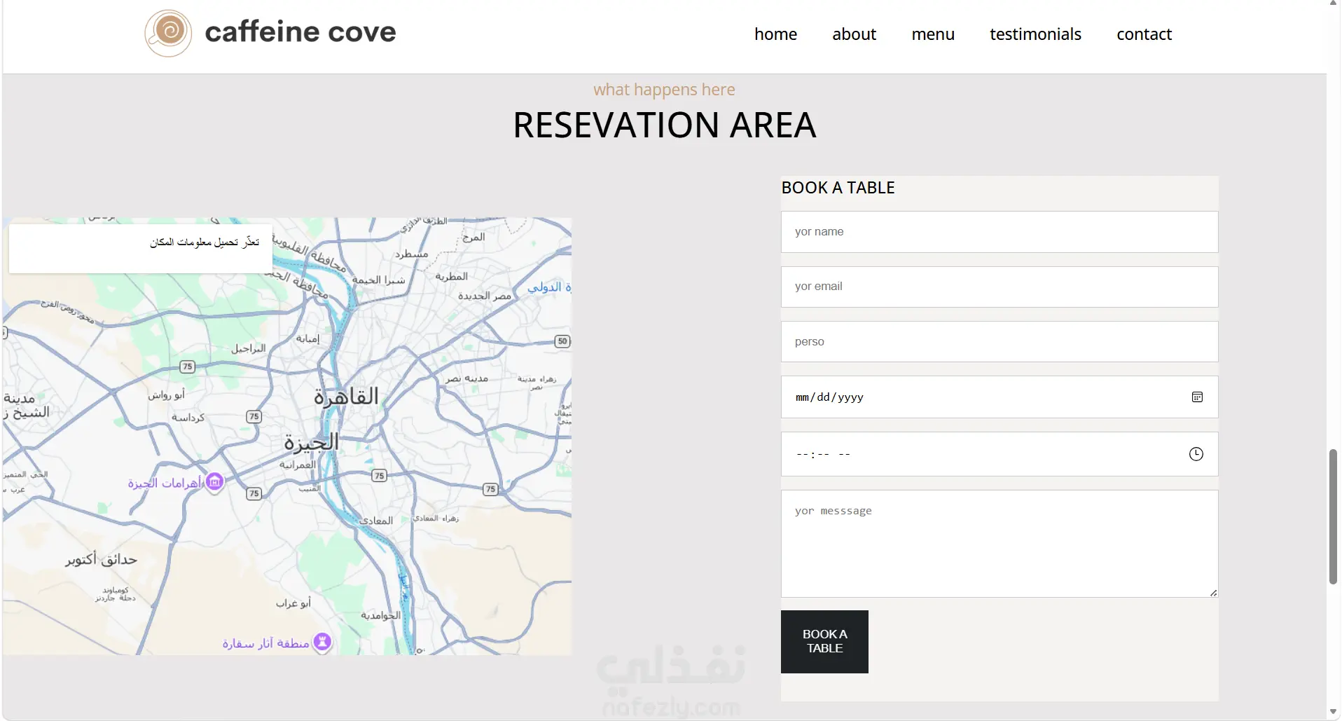The height and width of the screenshot is (721, 1342).
Task: Click the 'what happens here' subtitle
Action: [x=664, y=90]
